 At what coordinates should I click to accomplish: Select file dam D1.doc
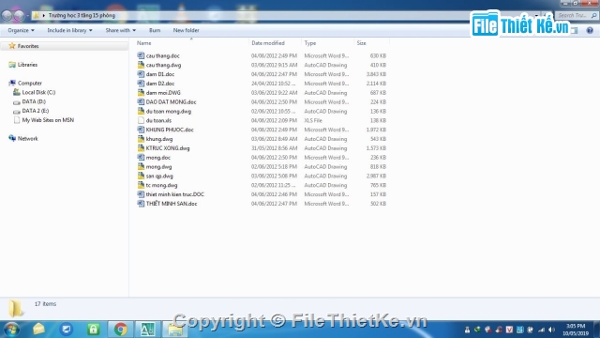pos(160,74)
